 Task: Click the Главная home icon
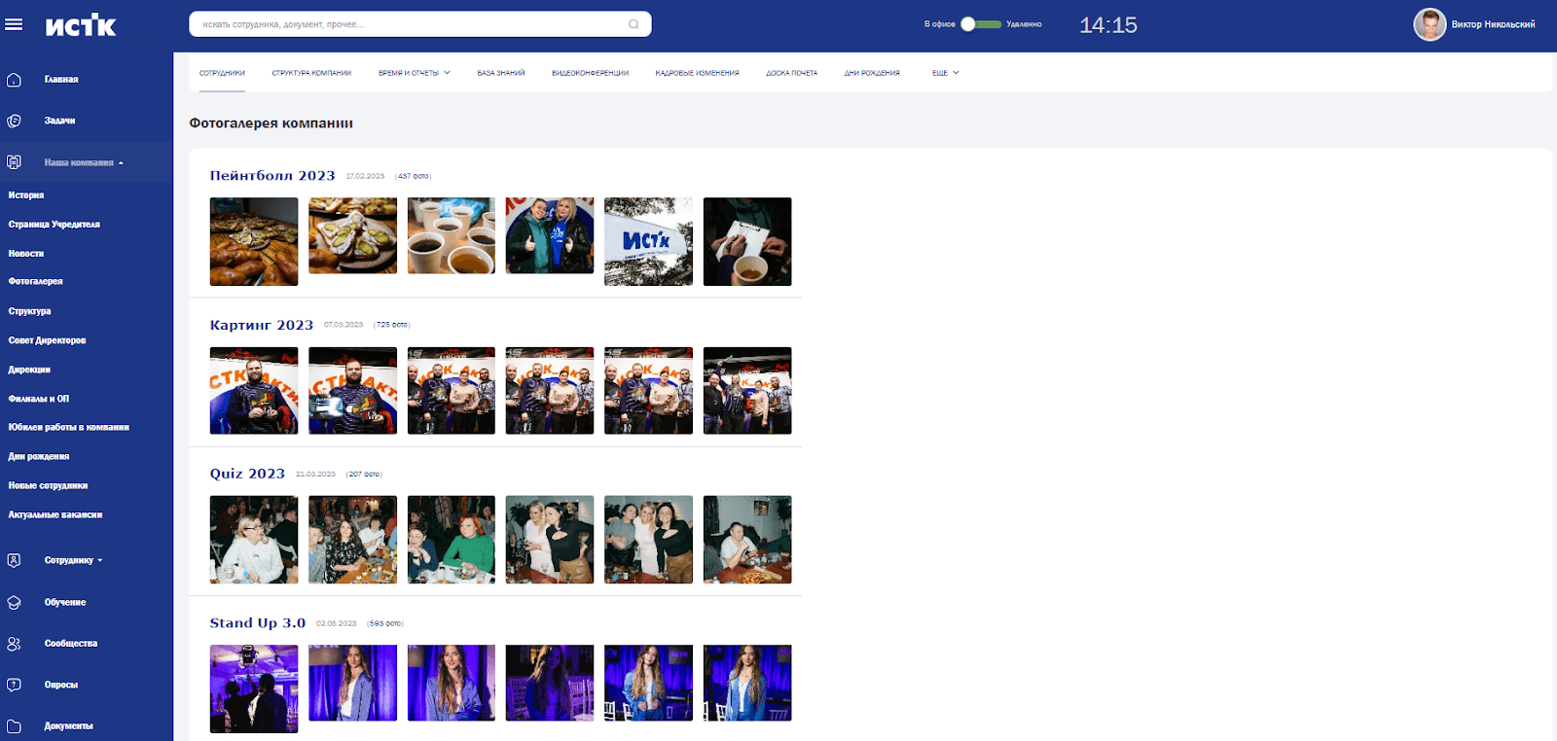pyautogui.click(x=14, y=80)
